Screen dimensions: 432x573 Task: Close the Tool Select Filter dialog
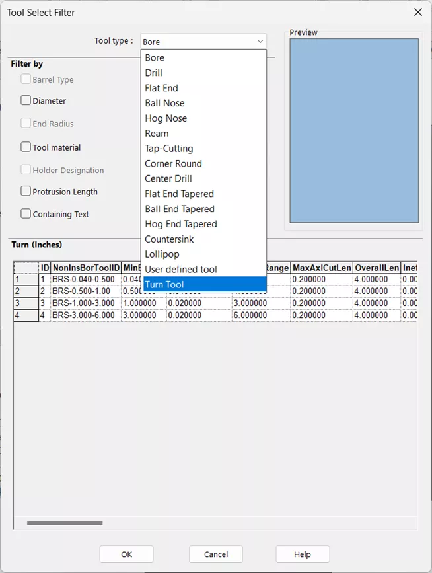(417, 12)
